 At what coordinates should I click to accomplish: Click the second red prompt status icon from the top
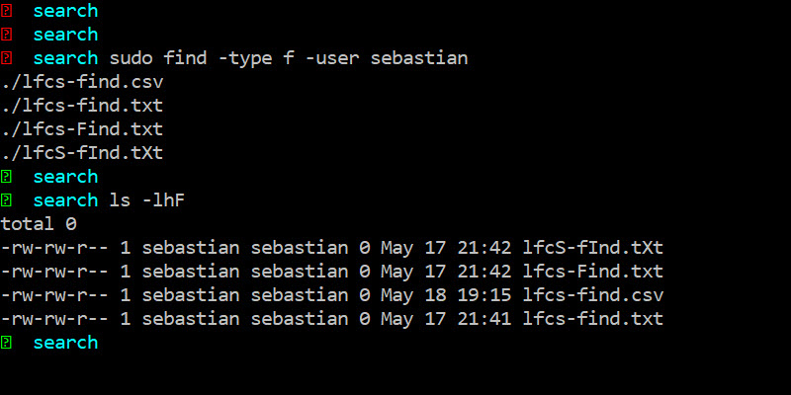coord(7,35)
